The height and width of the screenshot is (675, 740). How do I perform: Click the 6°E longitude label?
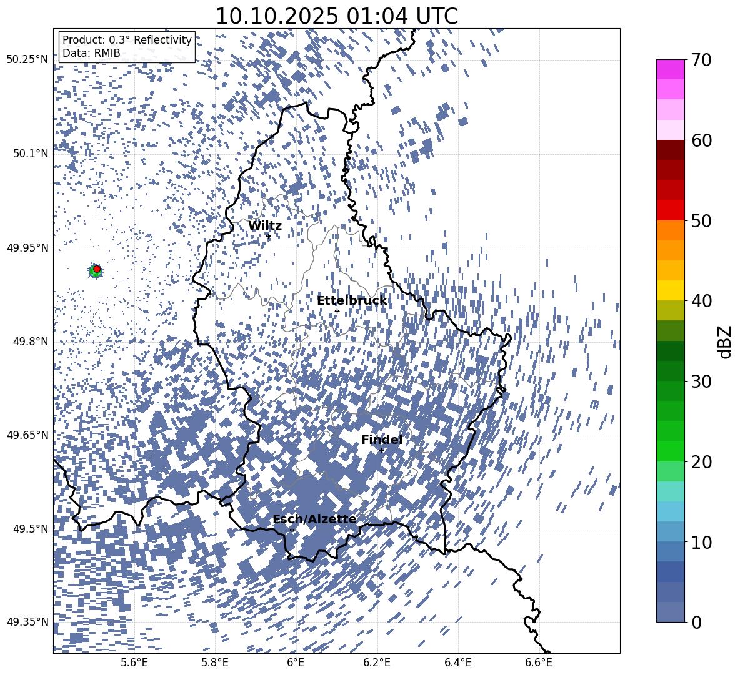coord(296,663)
